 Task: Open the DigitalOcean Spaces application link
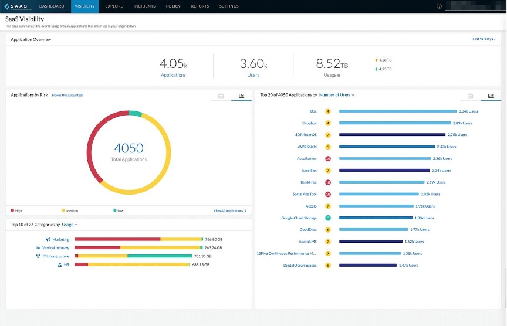[300, 266]
